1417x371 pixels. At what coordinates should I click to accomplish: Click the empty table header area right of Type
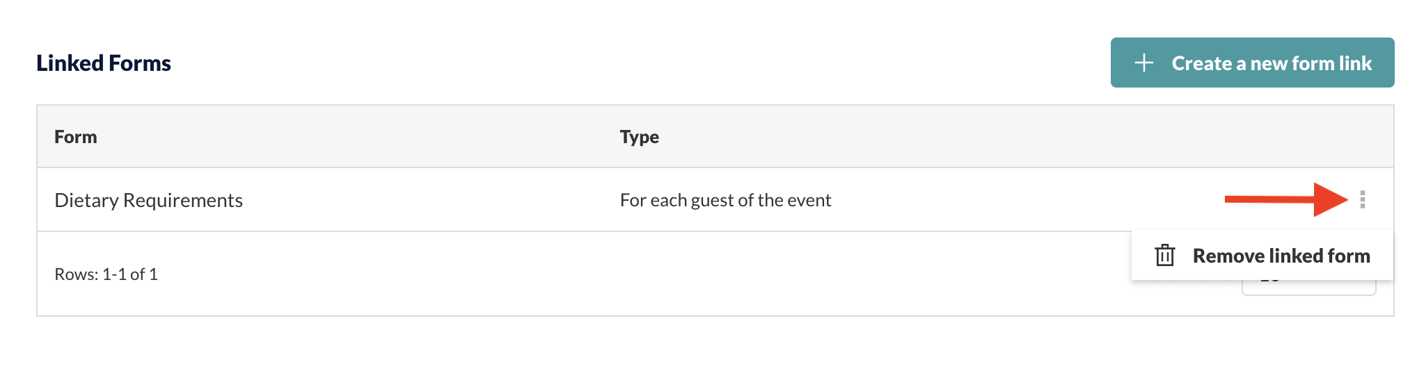point(1023,137)
